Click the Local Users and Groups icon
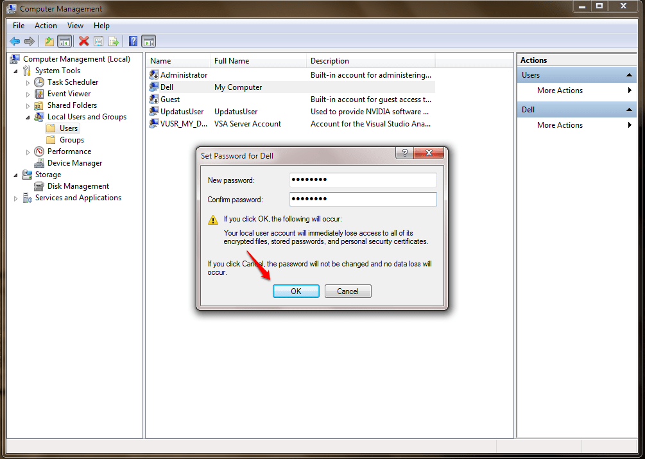 tap(39, 117)
